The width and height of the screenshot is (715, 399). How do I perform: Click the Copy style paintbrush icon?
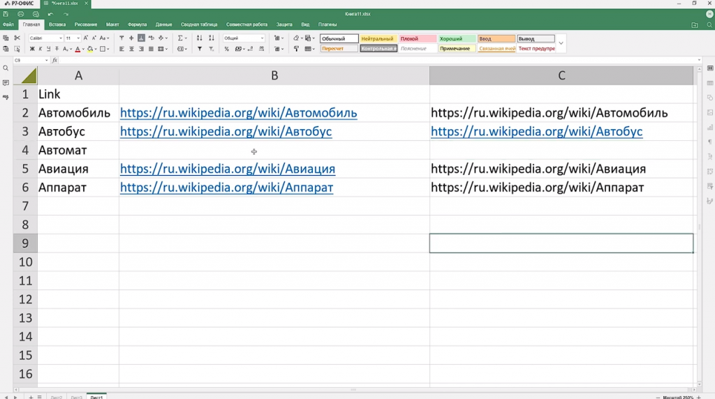pyautogui.click(x=296, y=49)
